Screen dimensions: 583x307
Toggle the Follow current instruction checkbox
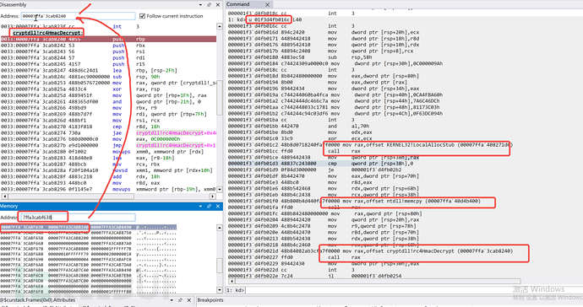(142, 16)
